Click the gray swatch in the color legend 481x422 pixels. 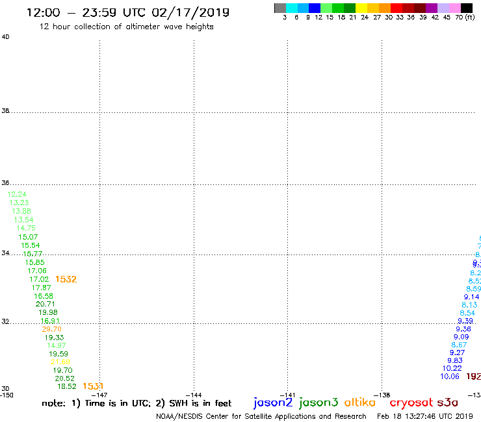[x=280, y=8]
